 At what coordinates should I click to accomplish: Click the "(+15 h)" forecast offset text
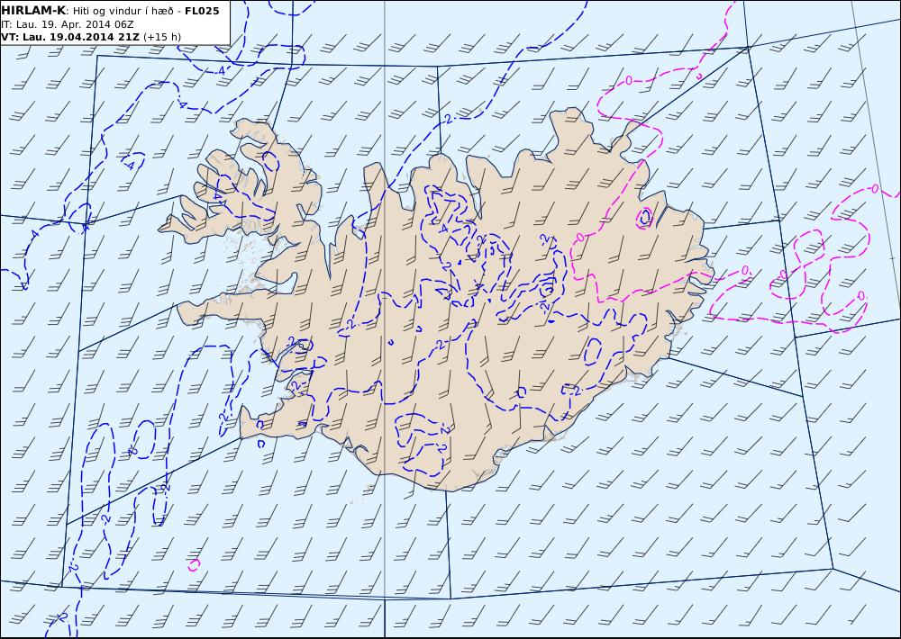pyautogui.click(x=161, y=37)
